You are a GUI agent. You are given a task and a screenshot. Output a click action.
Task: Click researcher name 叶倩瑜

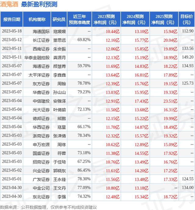[59, 110]
